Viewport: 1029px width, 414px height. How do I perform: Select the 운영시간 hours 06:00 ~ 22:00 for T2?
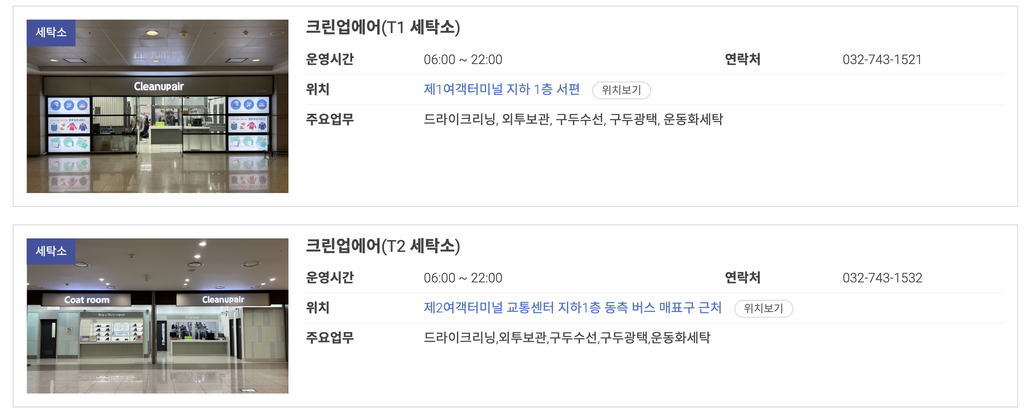(x=463, y=278)
